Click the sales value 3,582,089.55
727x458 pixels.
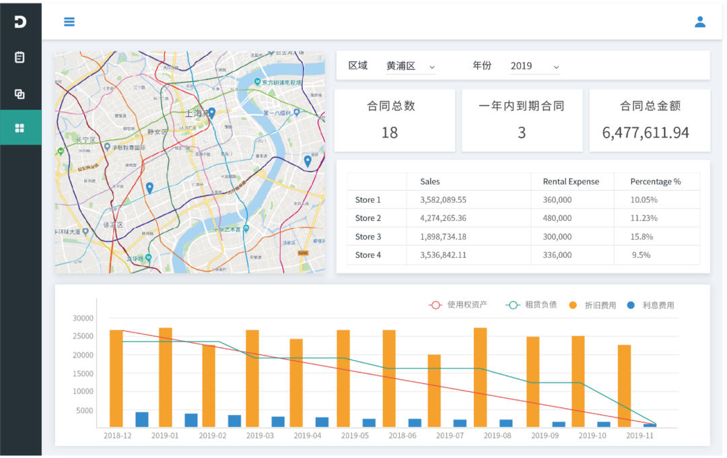click(443, 200)
